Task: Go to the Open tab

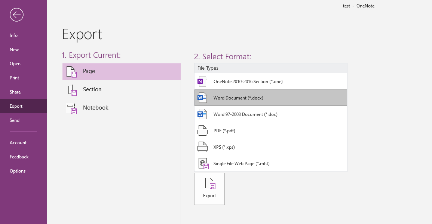Action: (x=24, y=64)
